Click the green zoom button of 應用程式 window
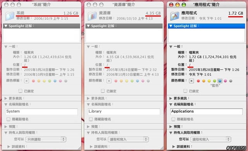This screenshot has height=151, width=248. [x=184, y=5]
